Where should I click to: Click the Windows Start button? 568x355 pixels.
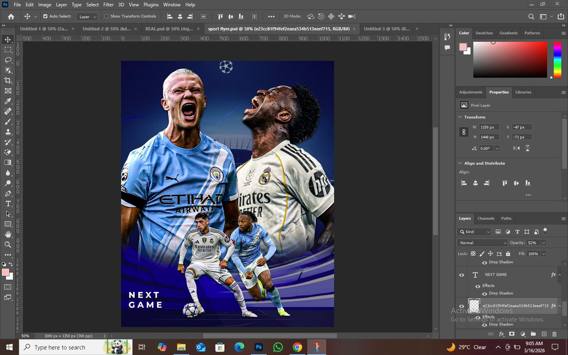9,347
